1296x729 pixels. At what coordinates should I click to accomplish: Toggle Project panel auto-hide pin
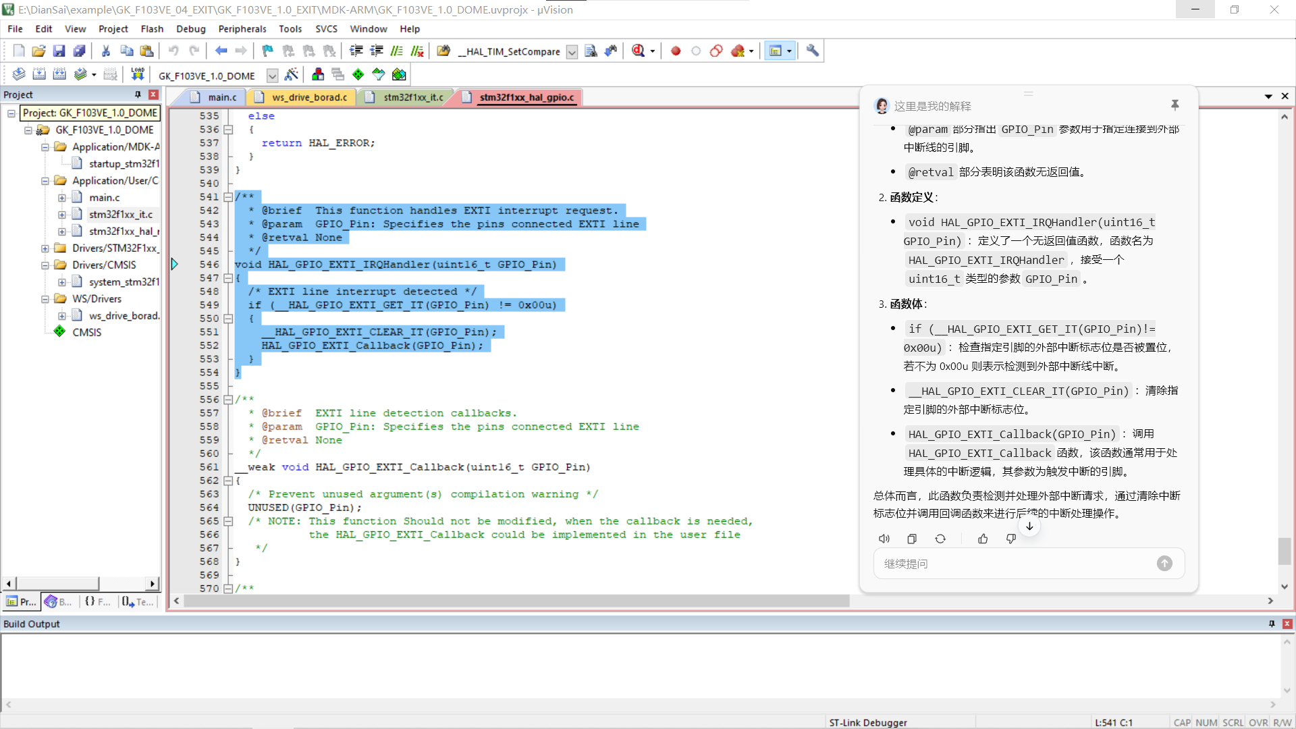pyautogui.click(x=138, y=94)
